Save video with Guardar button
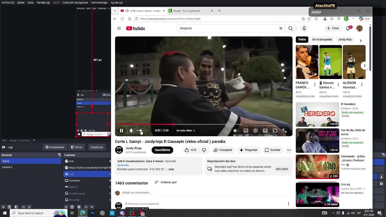 pos(273,150)
